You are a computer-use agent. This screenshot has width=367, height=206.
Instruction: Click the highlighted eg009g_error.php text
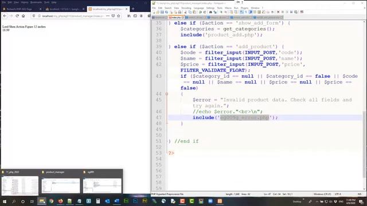(x=245, y=117)
